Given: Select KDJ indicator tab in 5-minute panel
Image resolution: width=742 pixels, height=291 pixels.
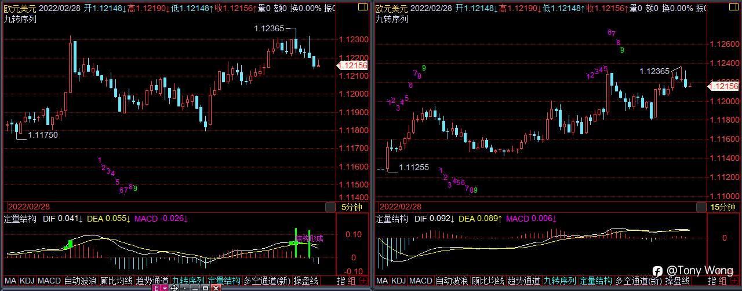Looking at the screenshot, I should pos(27,281).
